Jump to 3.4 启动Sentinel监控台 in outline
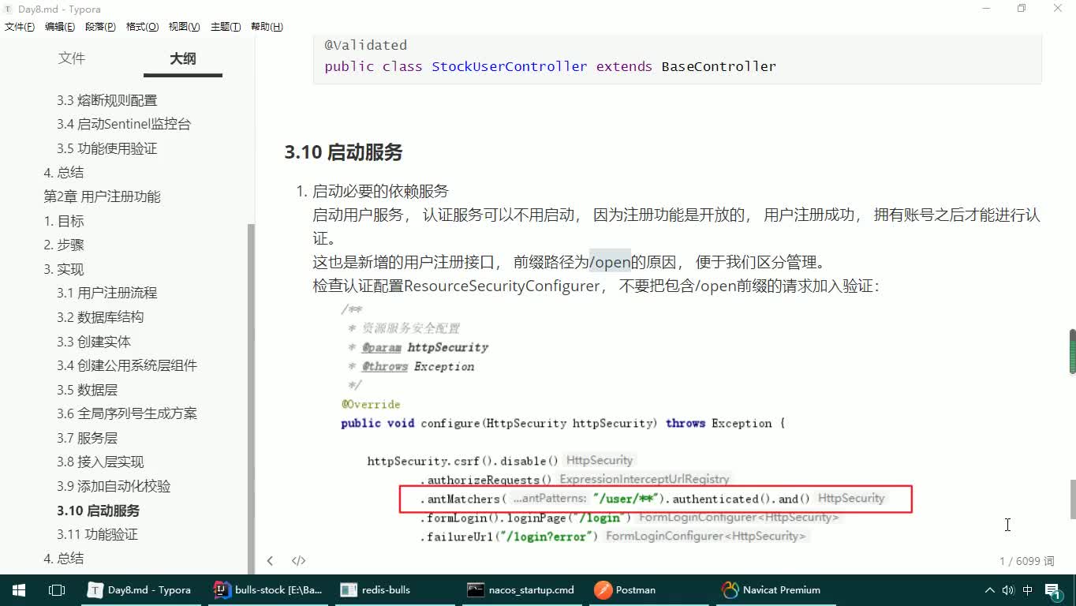 pos(124,124)
